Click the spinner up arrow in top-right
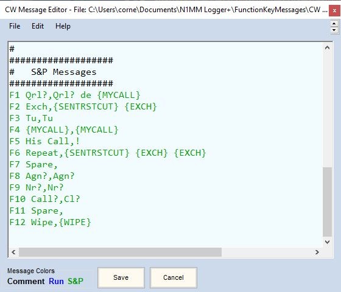Screen dimensions: 341x292 tap(334, 23)
